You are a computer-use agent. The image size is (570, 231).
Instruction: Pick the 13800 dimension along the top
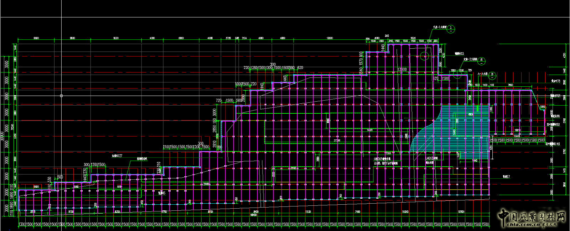coord(330,38)
